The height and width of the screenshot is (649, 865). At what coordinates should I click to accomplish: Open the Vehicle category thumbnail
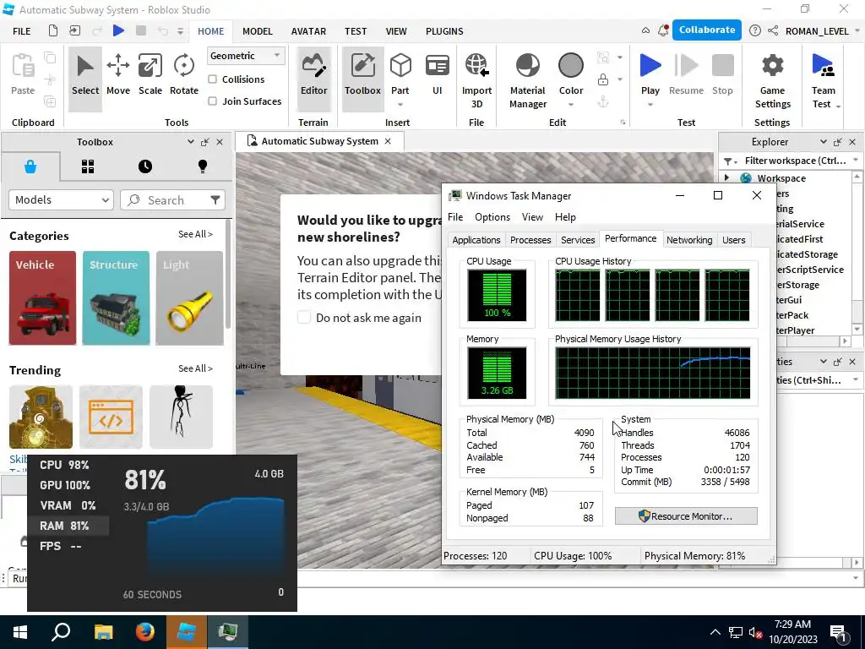(x=42, y=298)
